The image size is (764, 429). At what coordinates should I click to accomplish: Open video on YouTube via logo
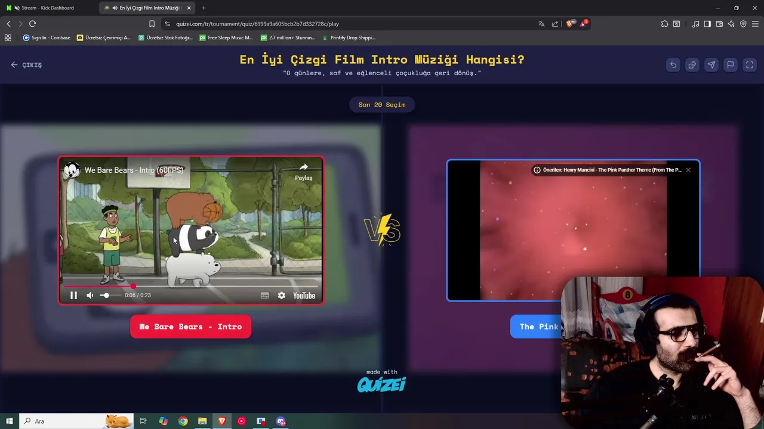(304, 296)
